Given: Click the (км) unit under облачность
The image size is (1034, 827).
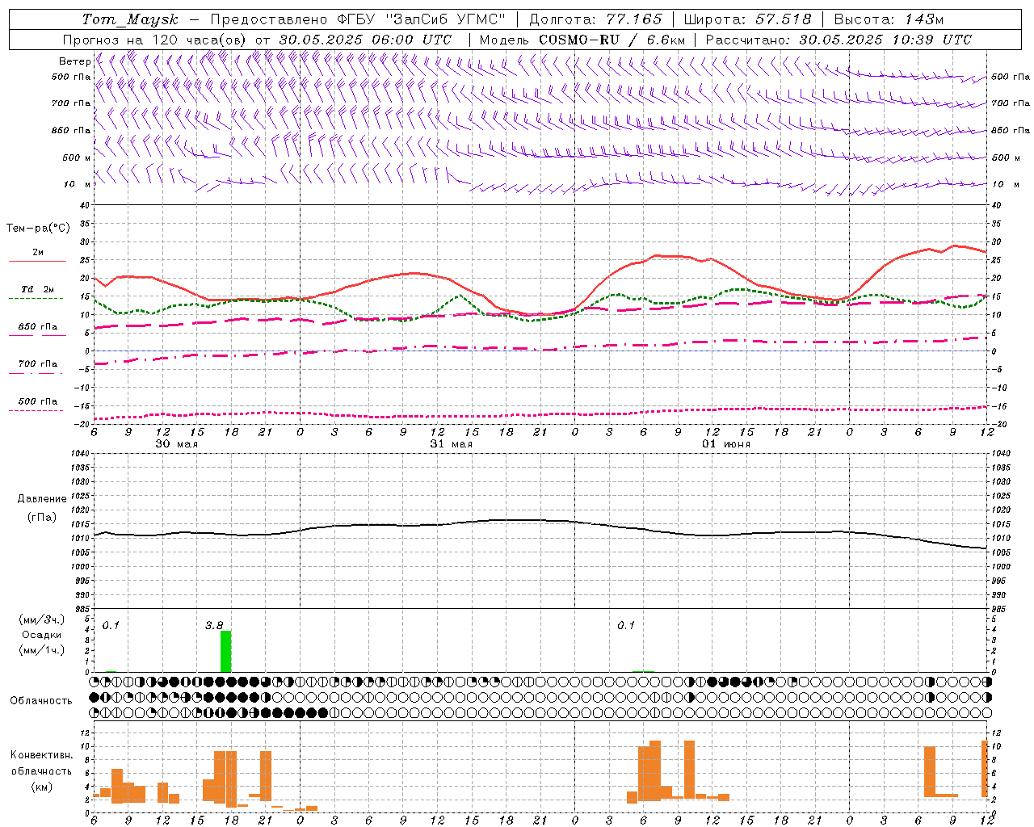Looking at the screenshot, I should click(41, 787).
